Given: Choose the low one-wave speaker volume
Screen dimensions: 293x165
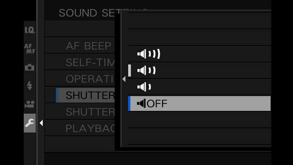Looking at the screenshot, I should [200, 87].
